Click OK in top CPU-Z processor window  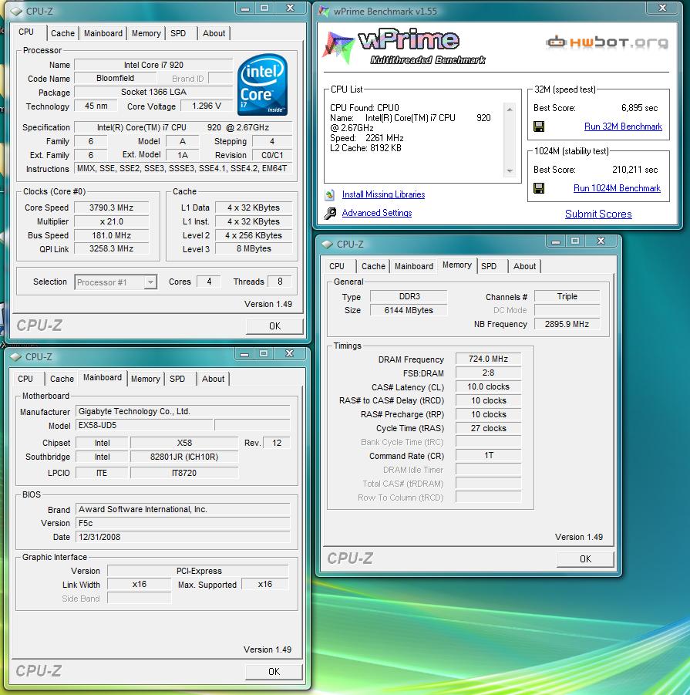pos(274,326)
